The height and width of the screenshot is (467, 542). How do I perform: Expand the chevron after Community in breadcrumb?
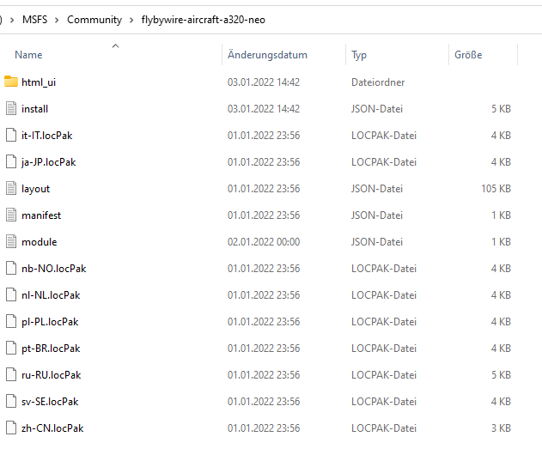coord(131,20)
